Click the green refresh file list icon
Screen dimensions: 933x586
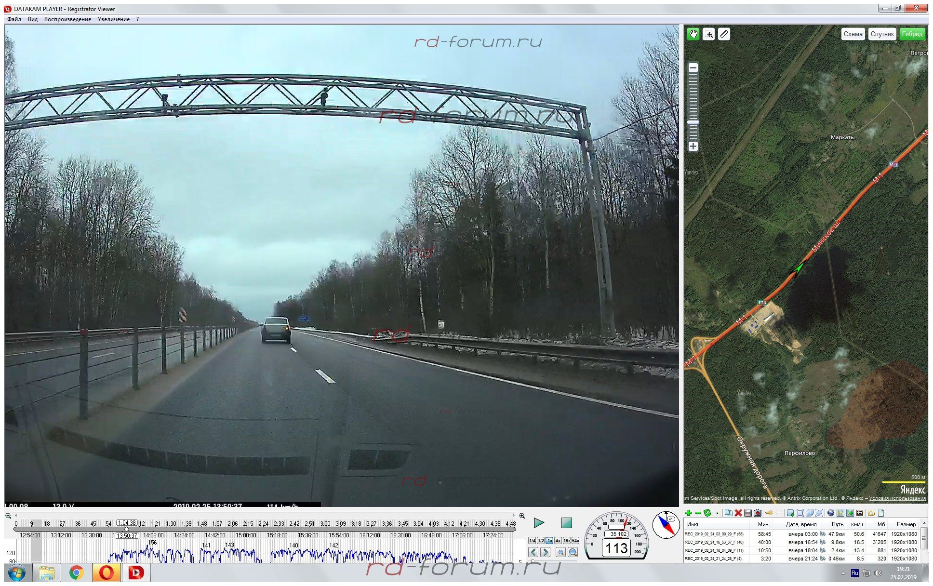tap(707, 513)
